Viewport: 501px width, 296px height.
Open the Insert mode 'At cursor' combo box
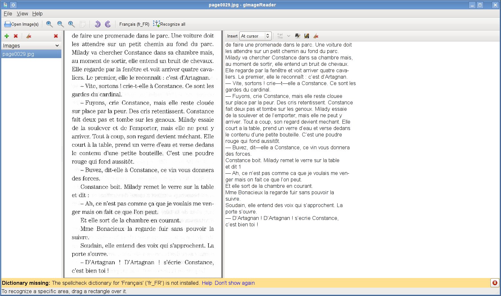pyautogui.click(x=255, y=36)
